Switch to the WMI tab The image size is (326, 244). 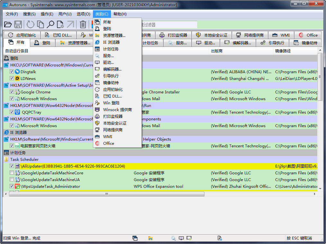click(281, 35)
